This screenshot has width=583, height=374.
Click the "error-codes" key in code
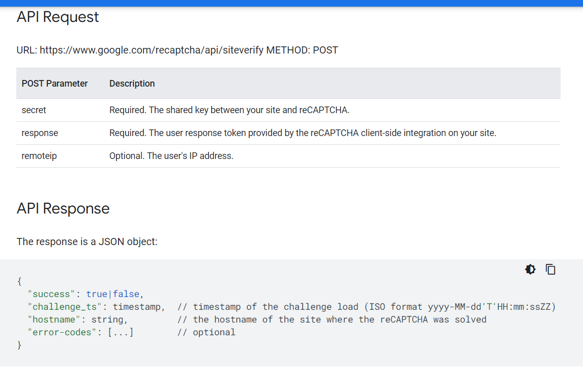[62, 332]
